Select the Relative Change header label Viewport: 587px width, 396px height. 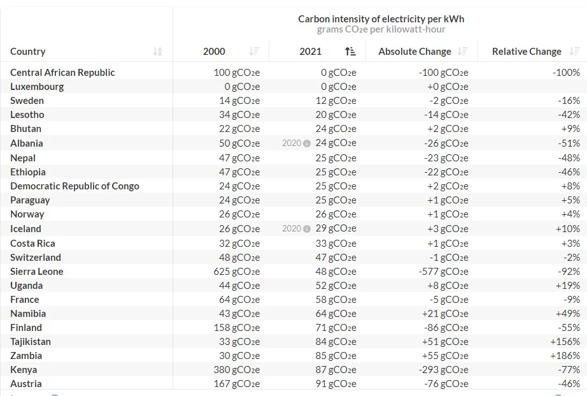[x=527, y=52]
